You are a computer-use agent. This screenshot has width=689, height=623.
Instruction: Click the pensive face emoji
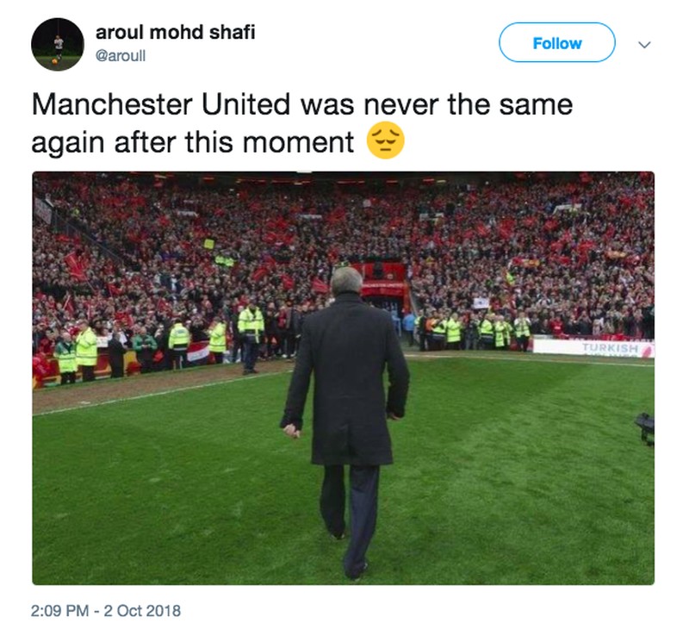[385, 140]
